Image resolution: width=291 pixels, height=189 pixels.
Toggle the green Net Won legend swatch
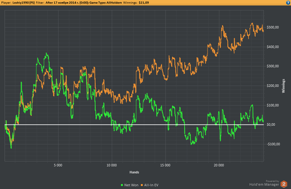click(122, 185)
